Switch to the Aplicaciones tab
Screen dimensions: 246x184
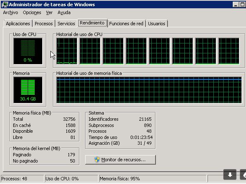click(18, 24)
